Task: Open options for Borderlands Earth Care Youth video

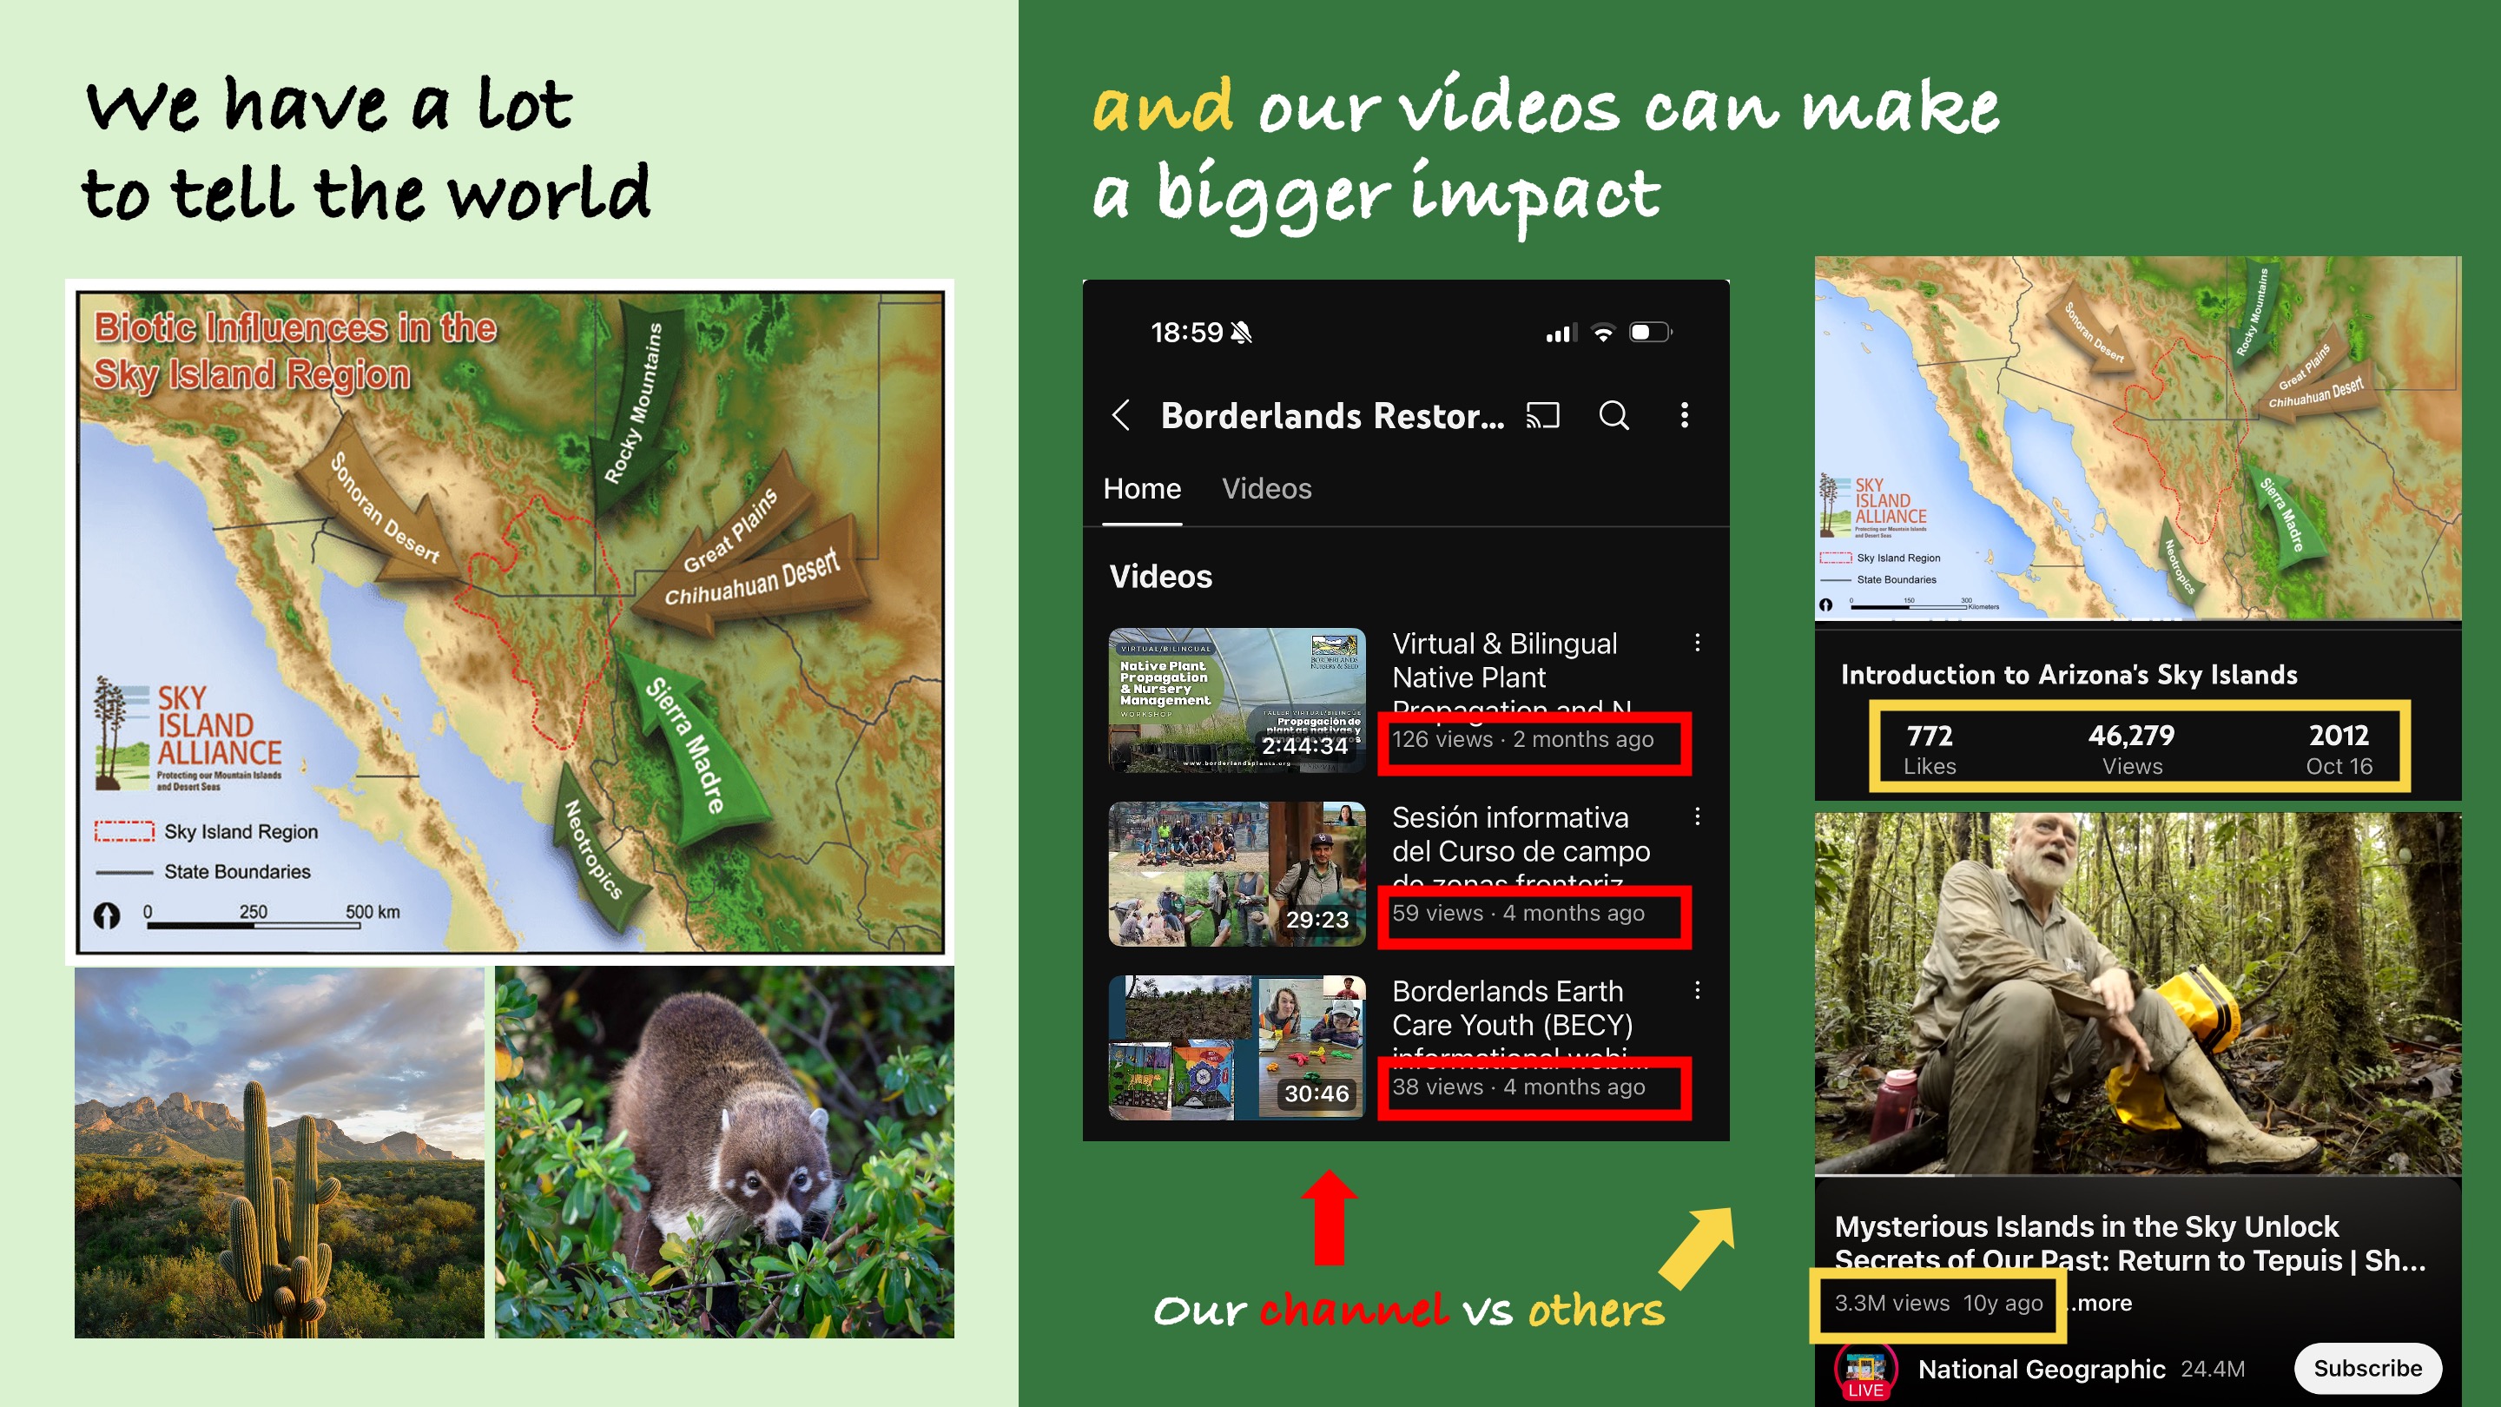Action: coord(1697,990)
